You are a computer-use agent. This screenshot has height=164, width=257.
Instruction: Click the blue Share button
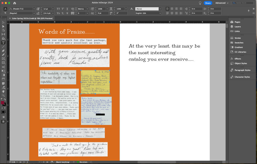[x=208, y=3]
